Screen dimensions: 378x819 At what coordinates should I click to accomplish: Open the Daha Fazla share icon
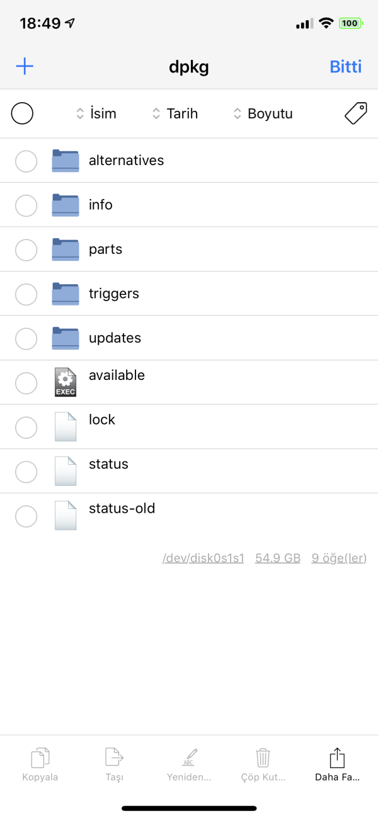coord(338,757)
